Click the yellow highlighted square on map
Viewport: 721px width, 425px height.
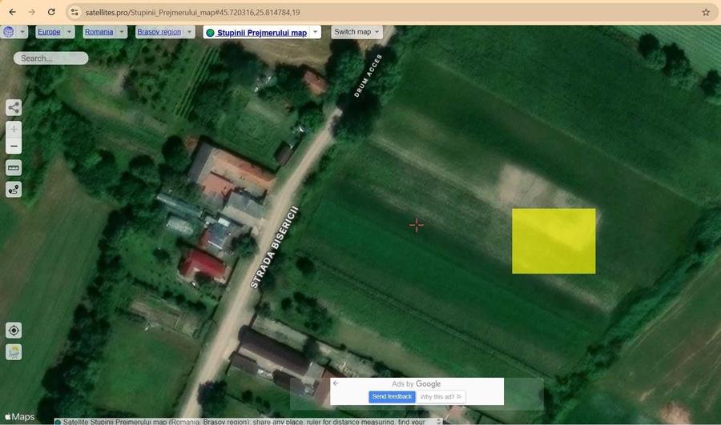coord(554,241)
